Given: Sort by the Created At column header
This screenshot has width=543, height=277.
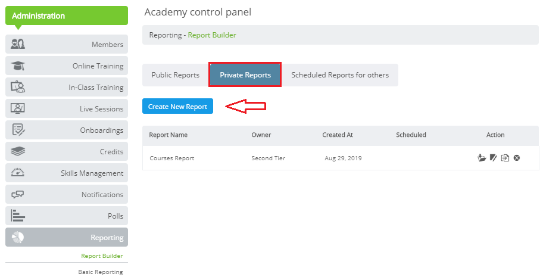Looking at the screenshot, I should (338, 135).
